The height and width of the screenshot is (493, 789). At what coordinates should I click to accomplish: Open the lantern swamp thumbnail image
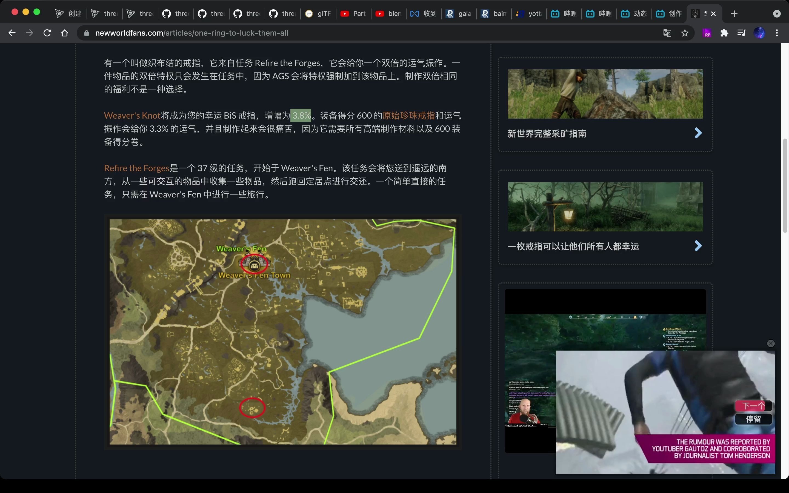click(605, 207)
